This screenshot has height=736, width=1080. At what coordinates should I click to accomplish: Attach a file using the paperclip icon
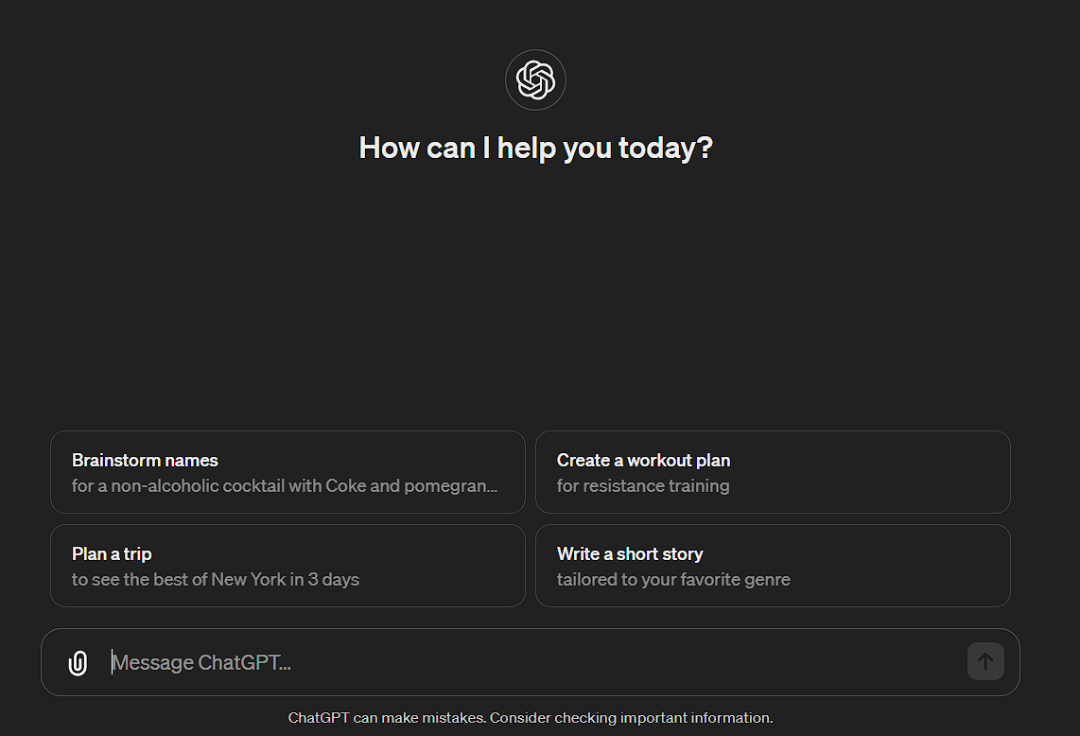click(x=78, y=662)
